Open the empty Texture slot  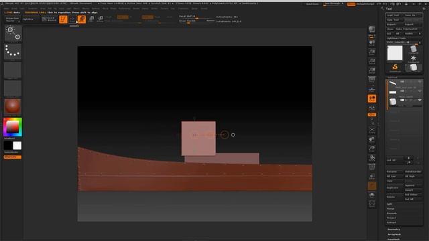(13, 88)
